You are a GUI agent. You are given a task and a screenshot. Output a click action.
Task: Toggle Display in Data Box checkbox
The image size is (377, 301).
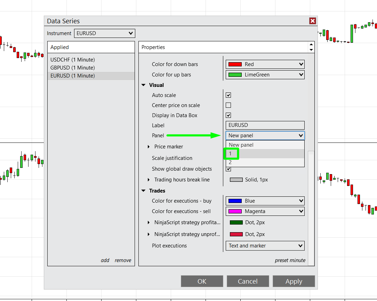point(228,115)
